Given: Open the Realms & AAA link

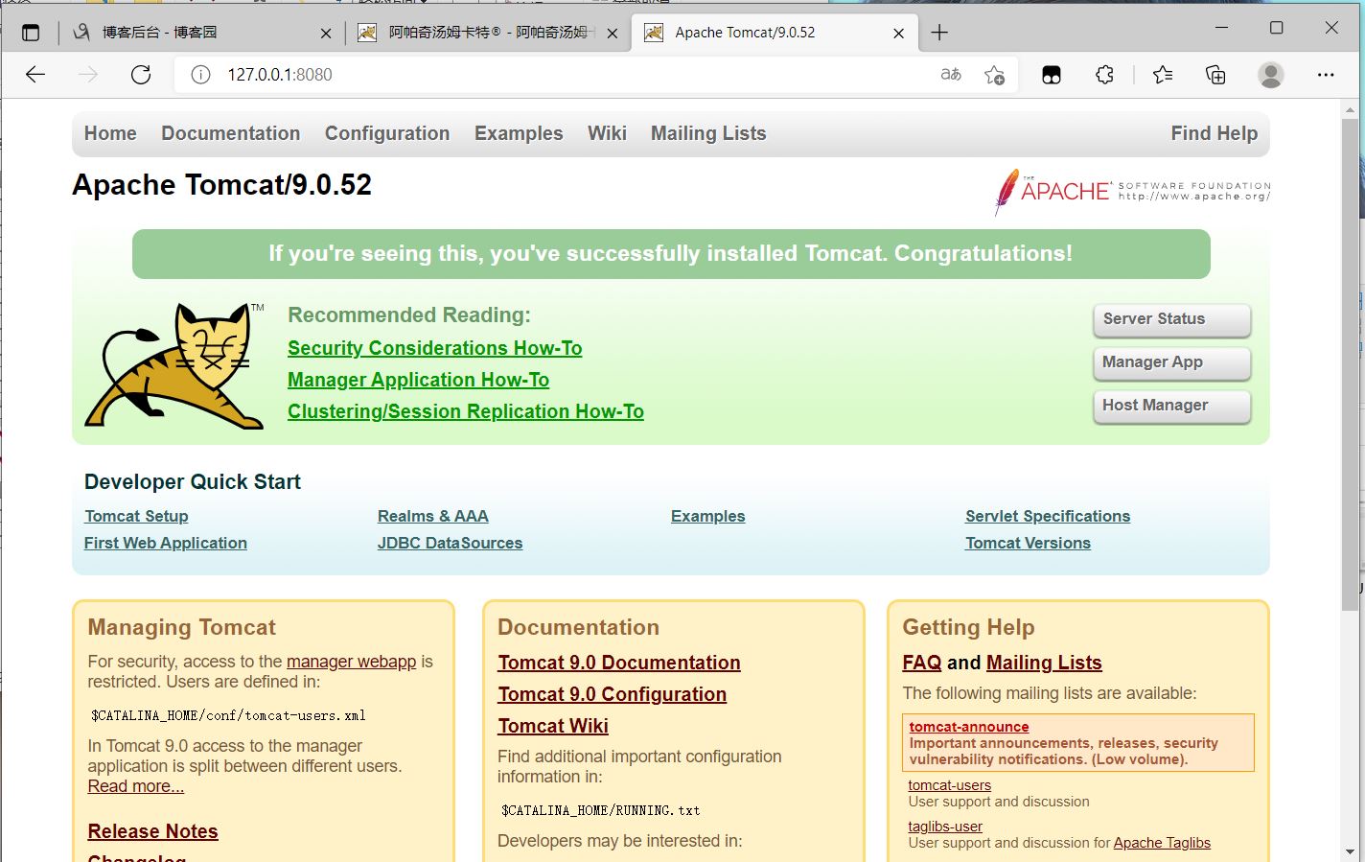Looking at the screenshot, I should tap(433, 516).
